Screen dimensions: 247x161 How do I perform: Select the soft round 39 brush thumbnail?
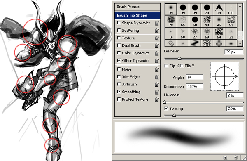171,9
